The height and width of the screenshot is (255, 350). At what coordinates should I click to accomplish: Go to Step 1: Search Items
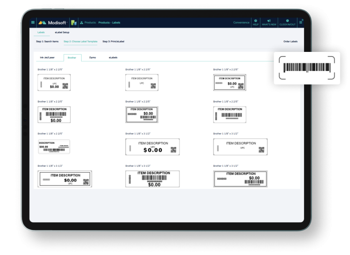click(47, 41)
